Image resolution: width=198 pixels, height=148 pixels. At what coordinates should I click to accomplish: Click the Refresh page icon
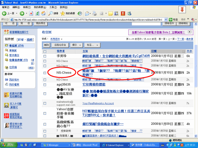pyautogui.click(x=38, y=13)
